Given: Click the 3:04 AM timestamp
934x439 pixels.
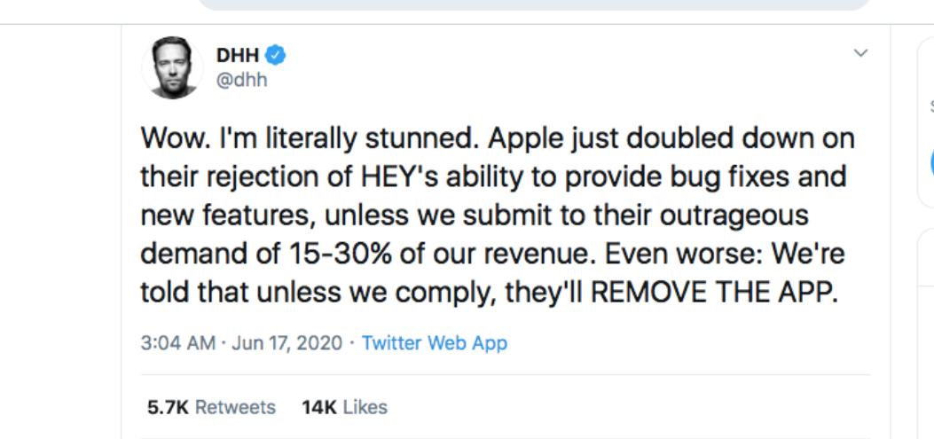Looking at the screenshot, I should coord(177,343).
